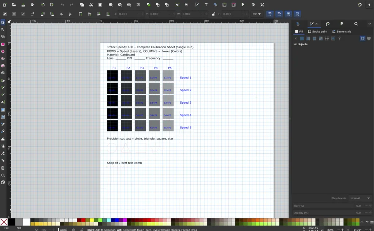Screen dimensions: 374x231
Task: Enable flat color fill in Fill panel
Action: click(x=302, y=38)
